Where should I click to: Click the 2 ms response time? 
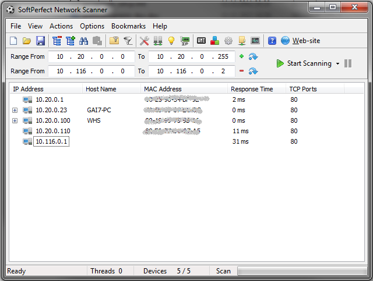click(x=238, y=99)
